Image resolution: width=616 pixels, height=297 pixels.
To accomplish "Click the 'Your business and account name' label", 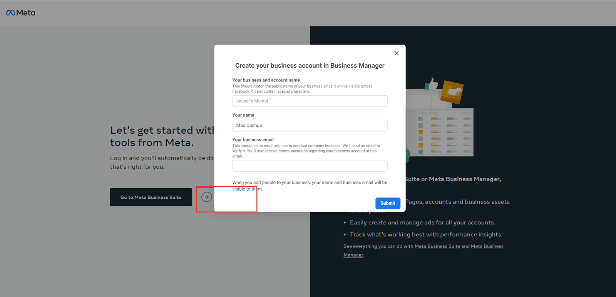I will tap(266, 80).
